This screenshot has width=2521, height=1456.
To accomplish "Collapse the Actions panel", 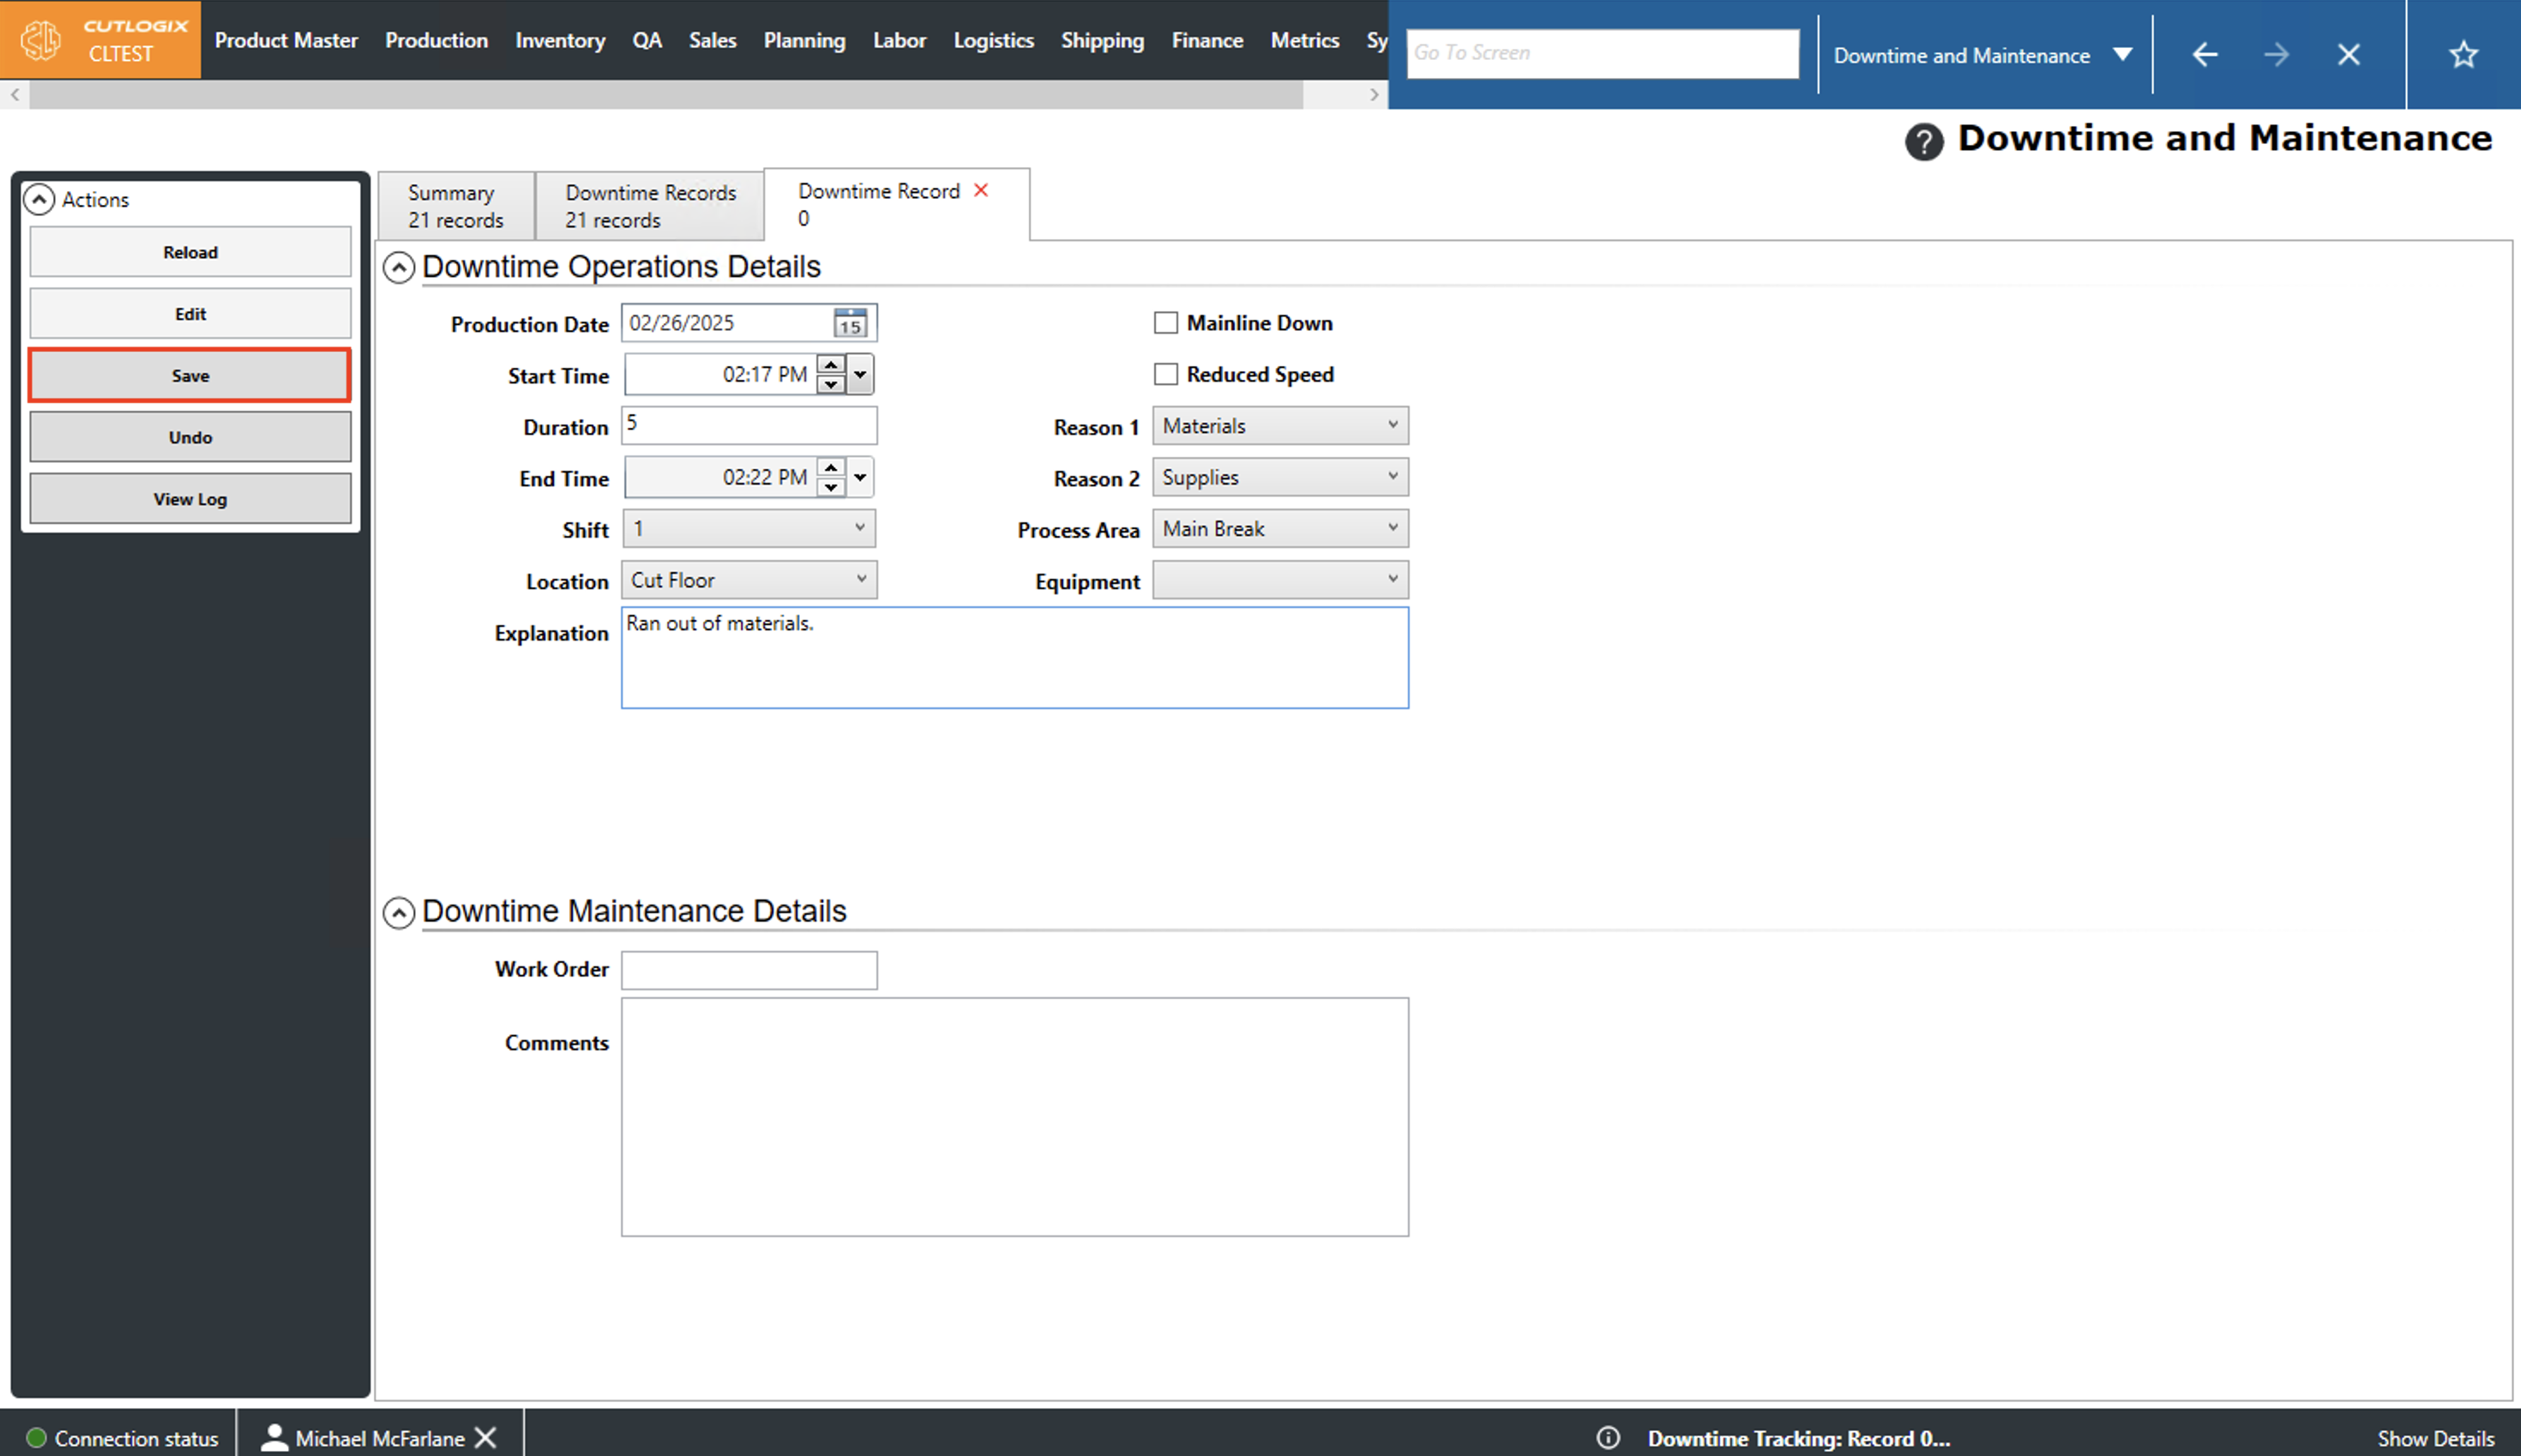I will click(39, 199).
